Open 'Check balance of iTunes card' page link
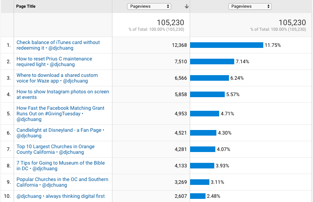 58,45
